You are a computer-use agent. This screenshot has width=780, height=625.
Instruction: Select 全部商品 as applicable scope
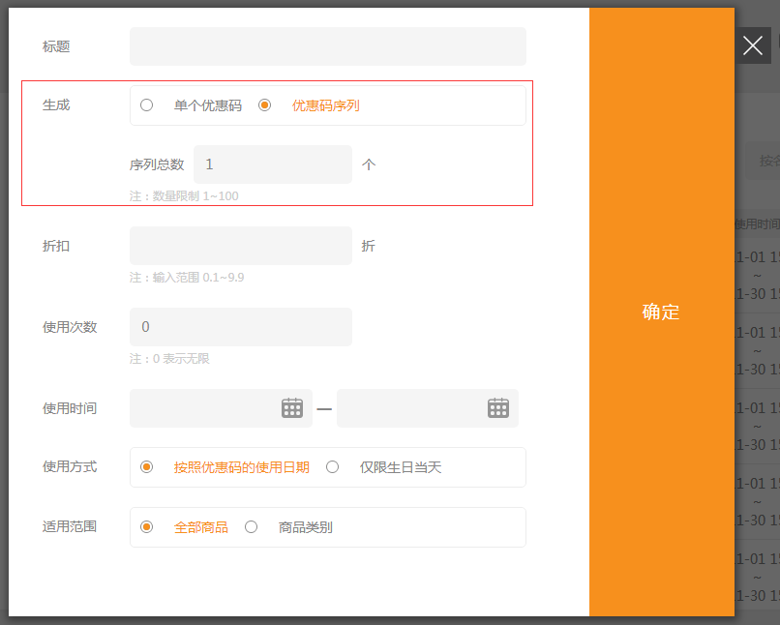147,527
